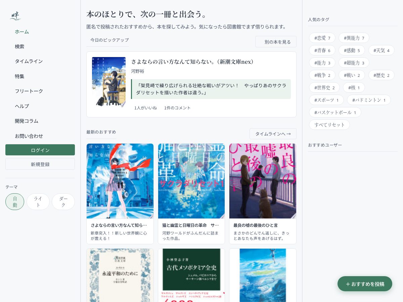Open the title さよならの言い方なんて知らない。(新潮文庫nex)
The width and height of the screenshot is (403, 302).
(x=193, y=62)
